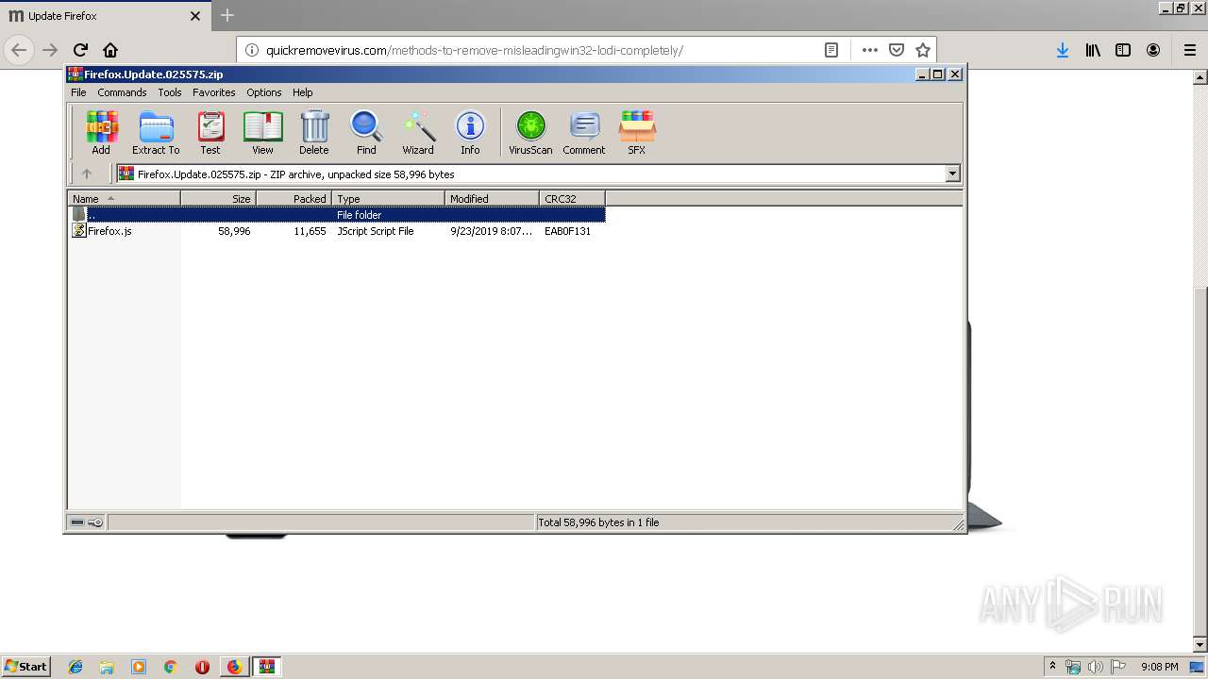Click the Firefox address bar URL

(475, 50)
